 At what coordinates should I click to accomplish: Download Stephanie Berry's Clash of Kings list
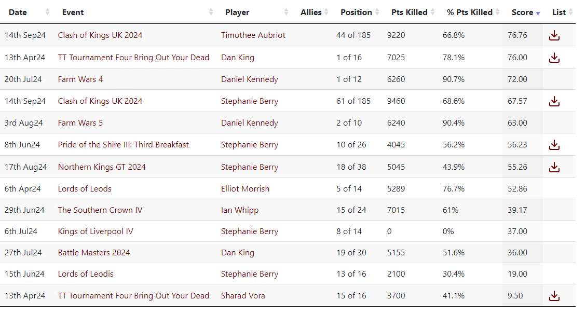[554, 101]
